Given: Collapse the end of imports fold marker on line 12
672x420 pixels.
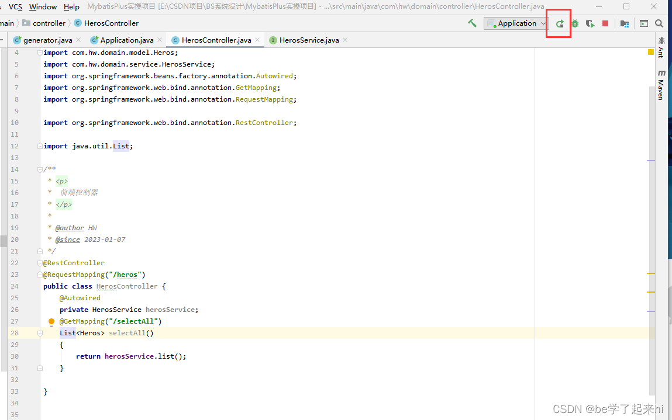Looking at the screenshot, I should pos(40,146).
